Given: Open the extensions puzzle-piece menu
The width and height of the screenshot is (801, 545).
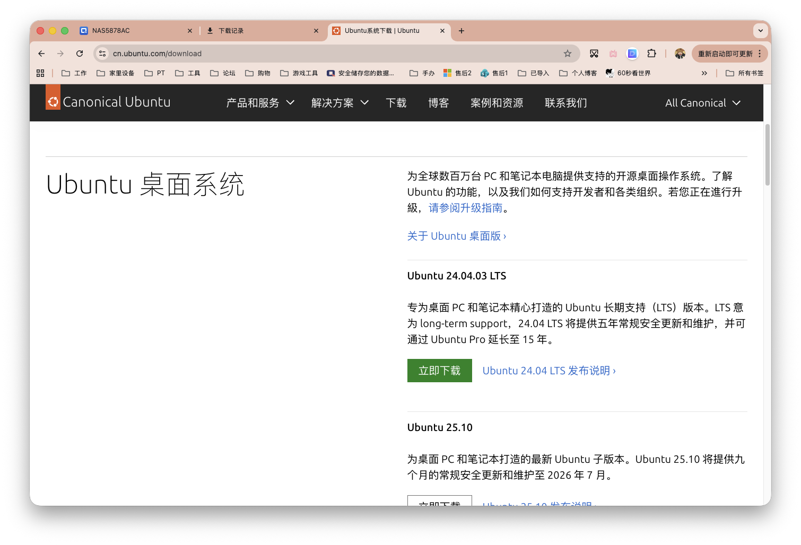Looking at the screenshot, I should point(651,53).
